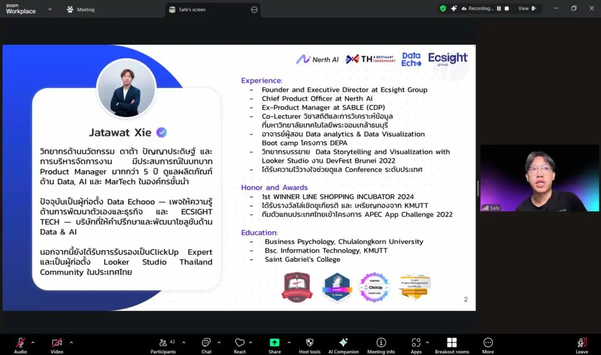This screenshot has width=601, height=355.
Task: Open the React emoji menu
Action: [x=239, y=345]
